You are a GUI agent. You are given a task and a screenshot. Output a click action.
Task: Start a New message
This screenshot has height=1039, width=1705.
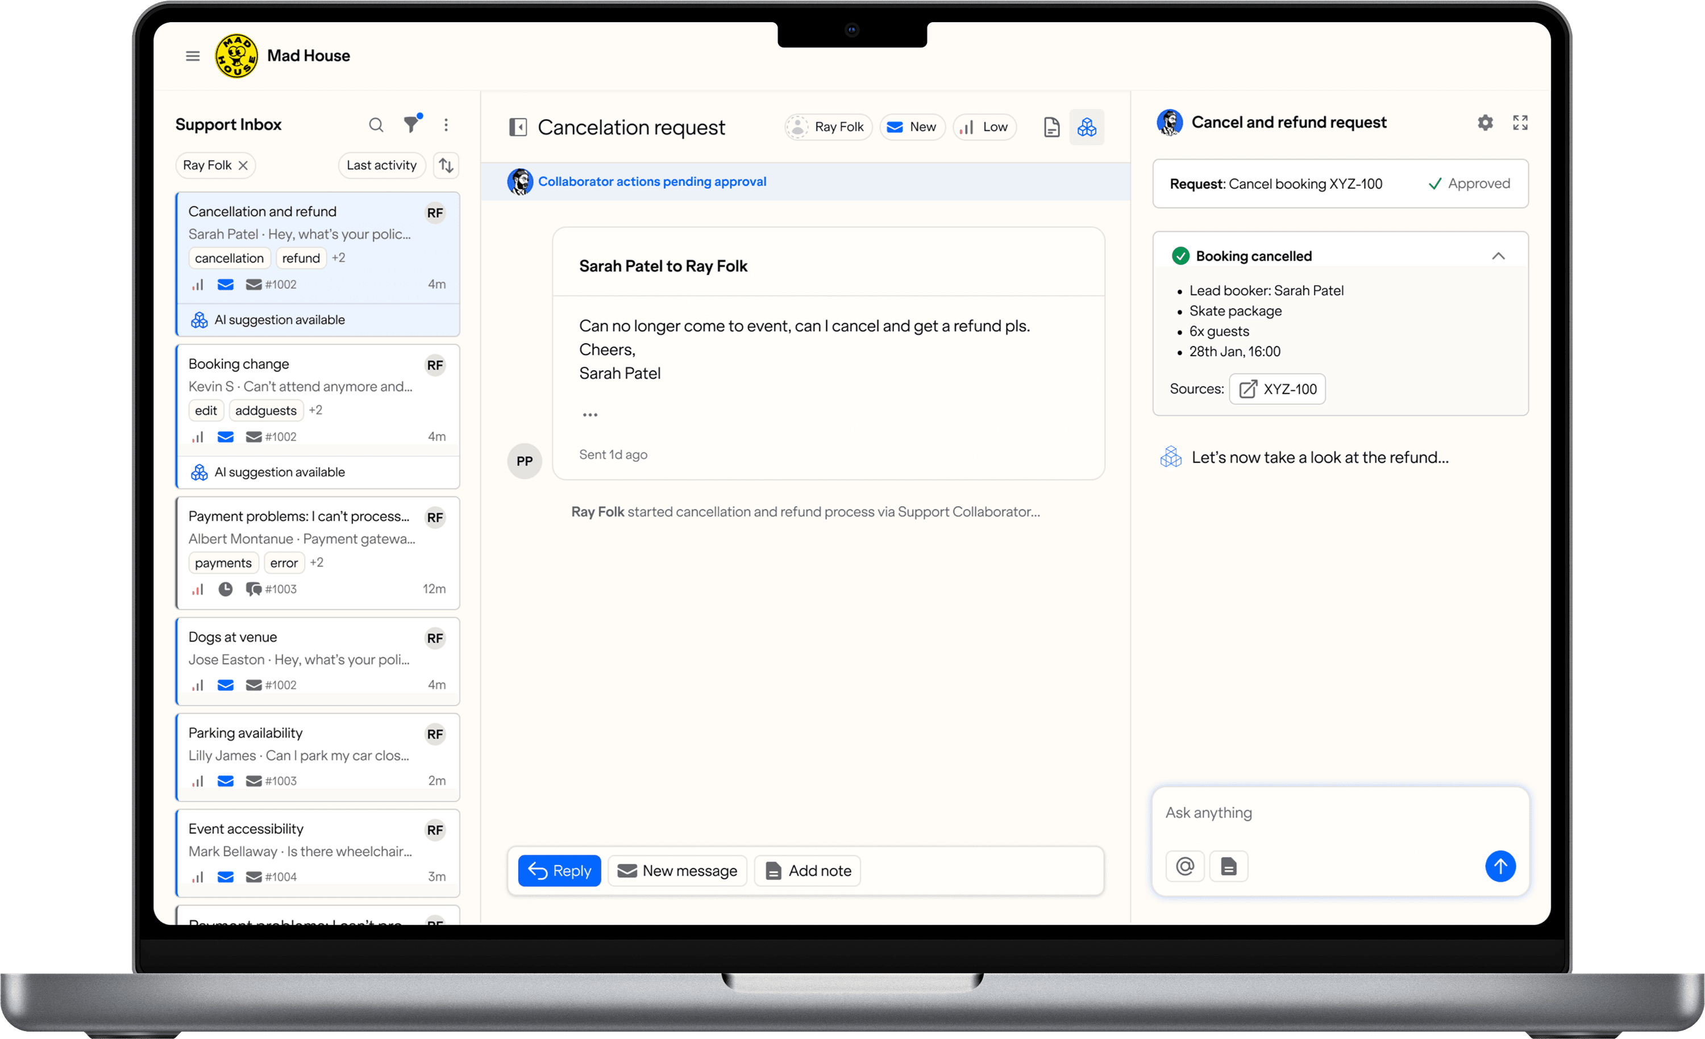[677, 870]
